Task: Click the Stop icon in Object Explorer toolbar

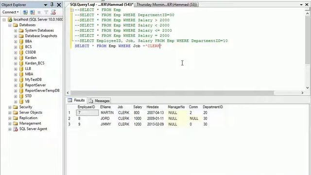Action: coord(39,12)
